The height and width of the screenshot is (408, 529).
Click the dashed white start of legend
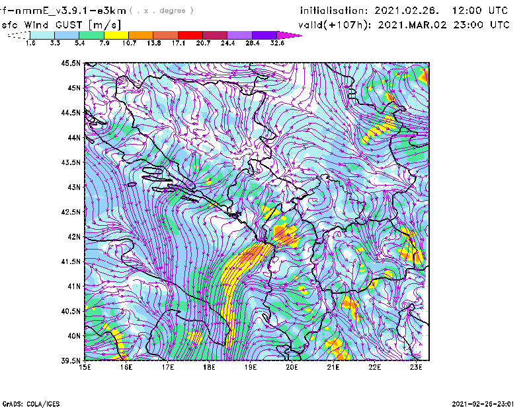(x=19, y=35)
